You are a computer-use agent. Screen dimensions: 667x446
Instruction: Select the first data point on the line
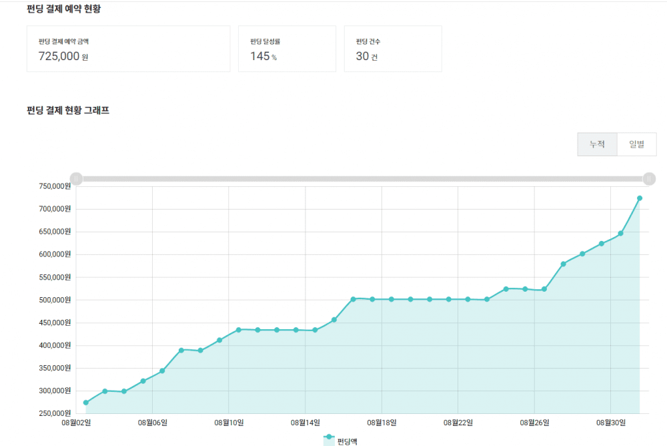[86, 403]
